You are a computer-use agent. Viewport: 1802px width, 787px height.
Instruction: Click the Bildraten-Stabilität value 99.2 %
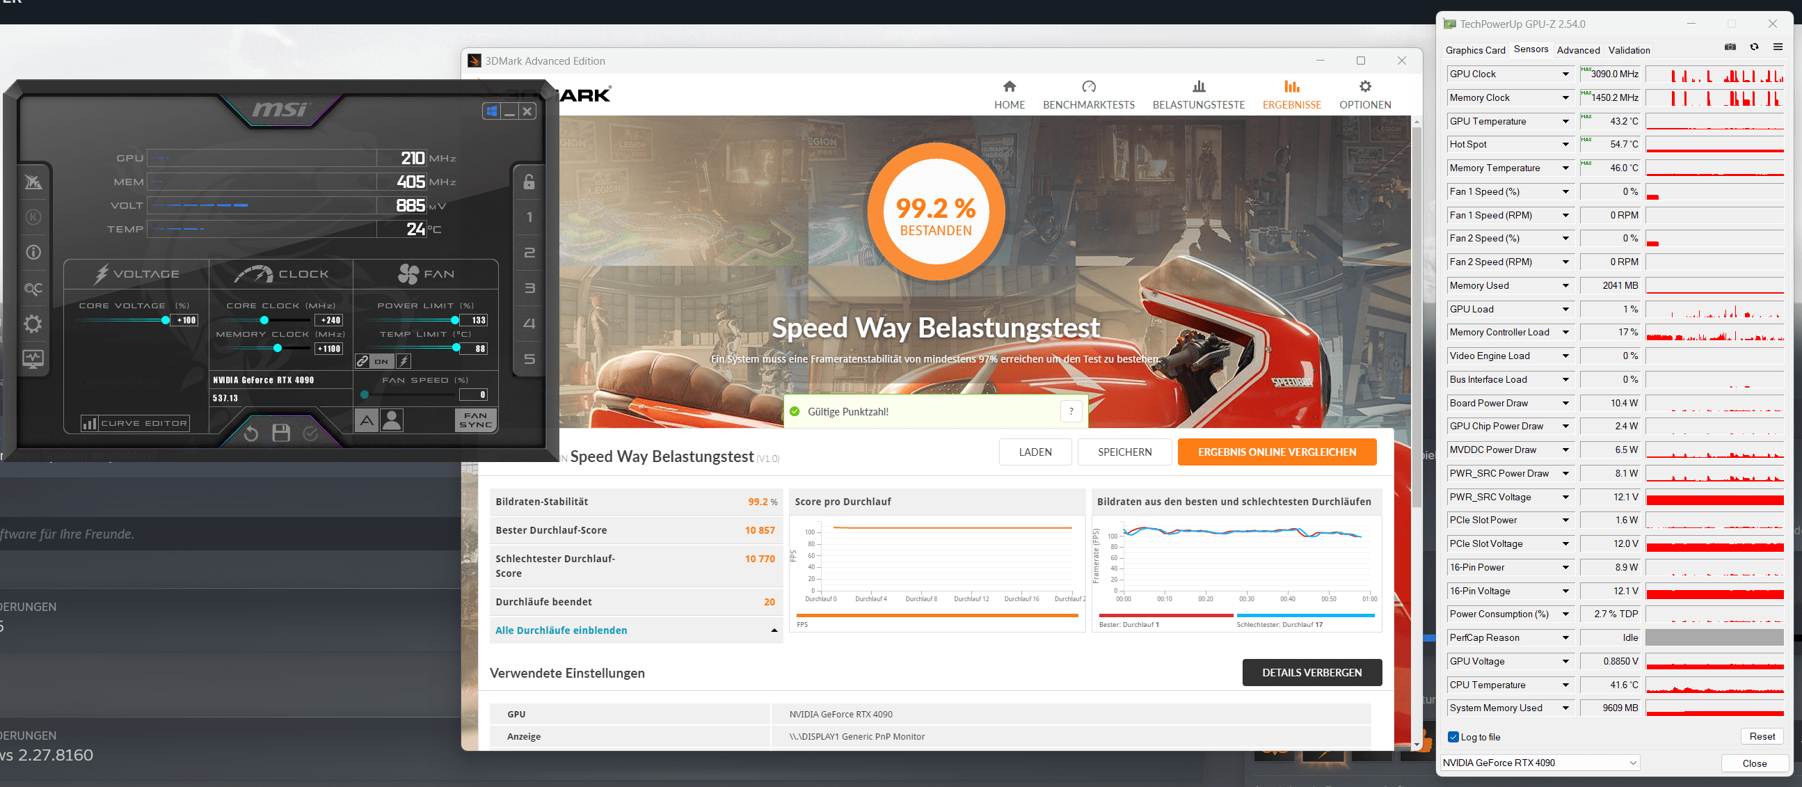pyautogui.click(x=763, y=502)
